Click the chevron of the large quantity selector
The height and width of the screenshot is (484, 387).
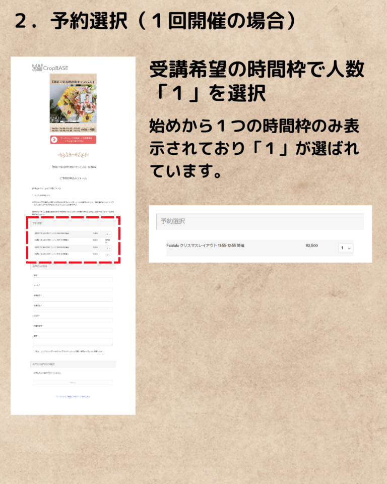tap(349, 248)
